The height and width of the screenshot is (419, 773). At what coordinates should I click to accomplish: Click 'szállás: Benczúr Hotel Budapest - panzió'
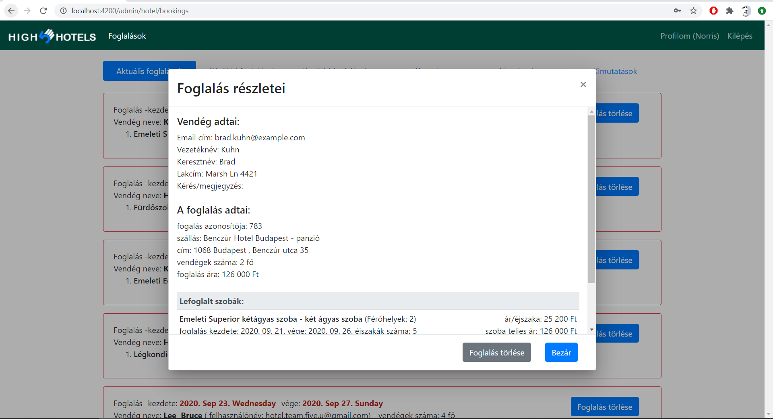248,238
